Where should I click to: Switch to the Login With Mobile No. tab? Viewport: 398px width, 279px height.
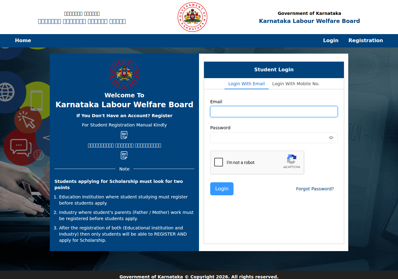[296, 84]
